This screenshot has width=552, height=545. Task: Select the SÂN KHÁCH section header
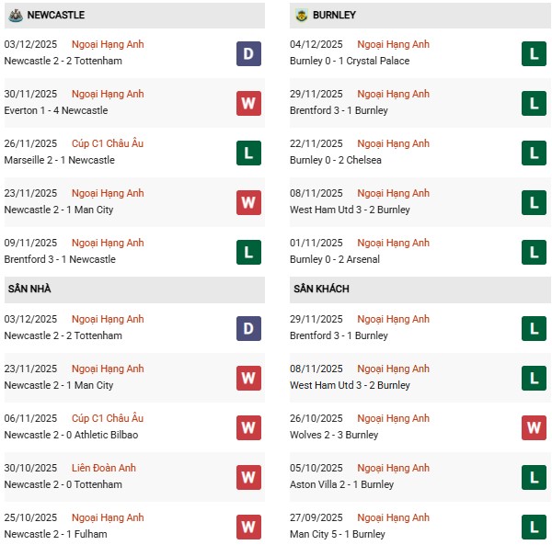[x=322, y=290]
